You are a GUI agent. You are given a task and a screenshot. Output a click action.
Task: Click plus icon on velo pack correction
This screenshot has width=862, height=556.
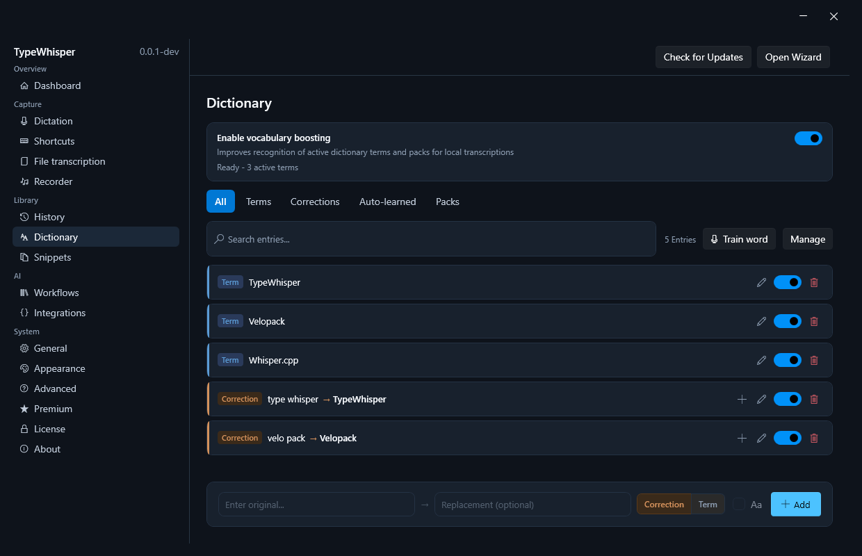(742, 438)
